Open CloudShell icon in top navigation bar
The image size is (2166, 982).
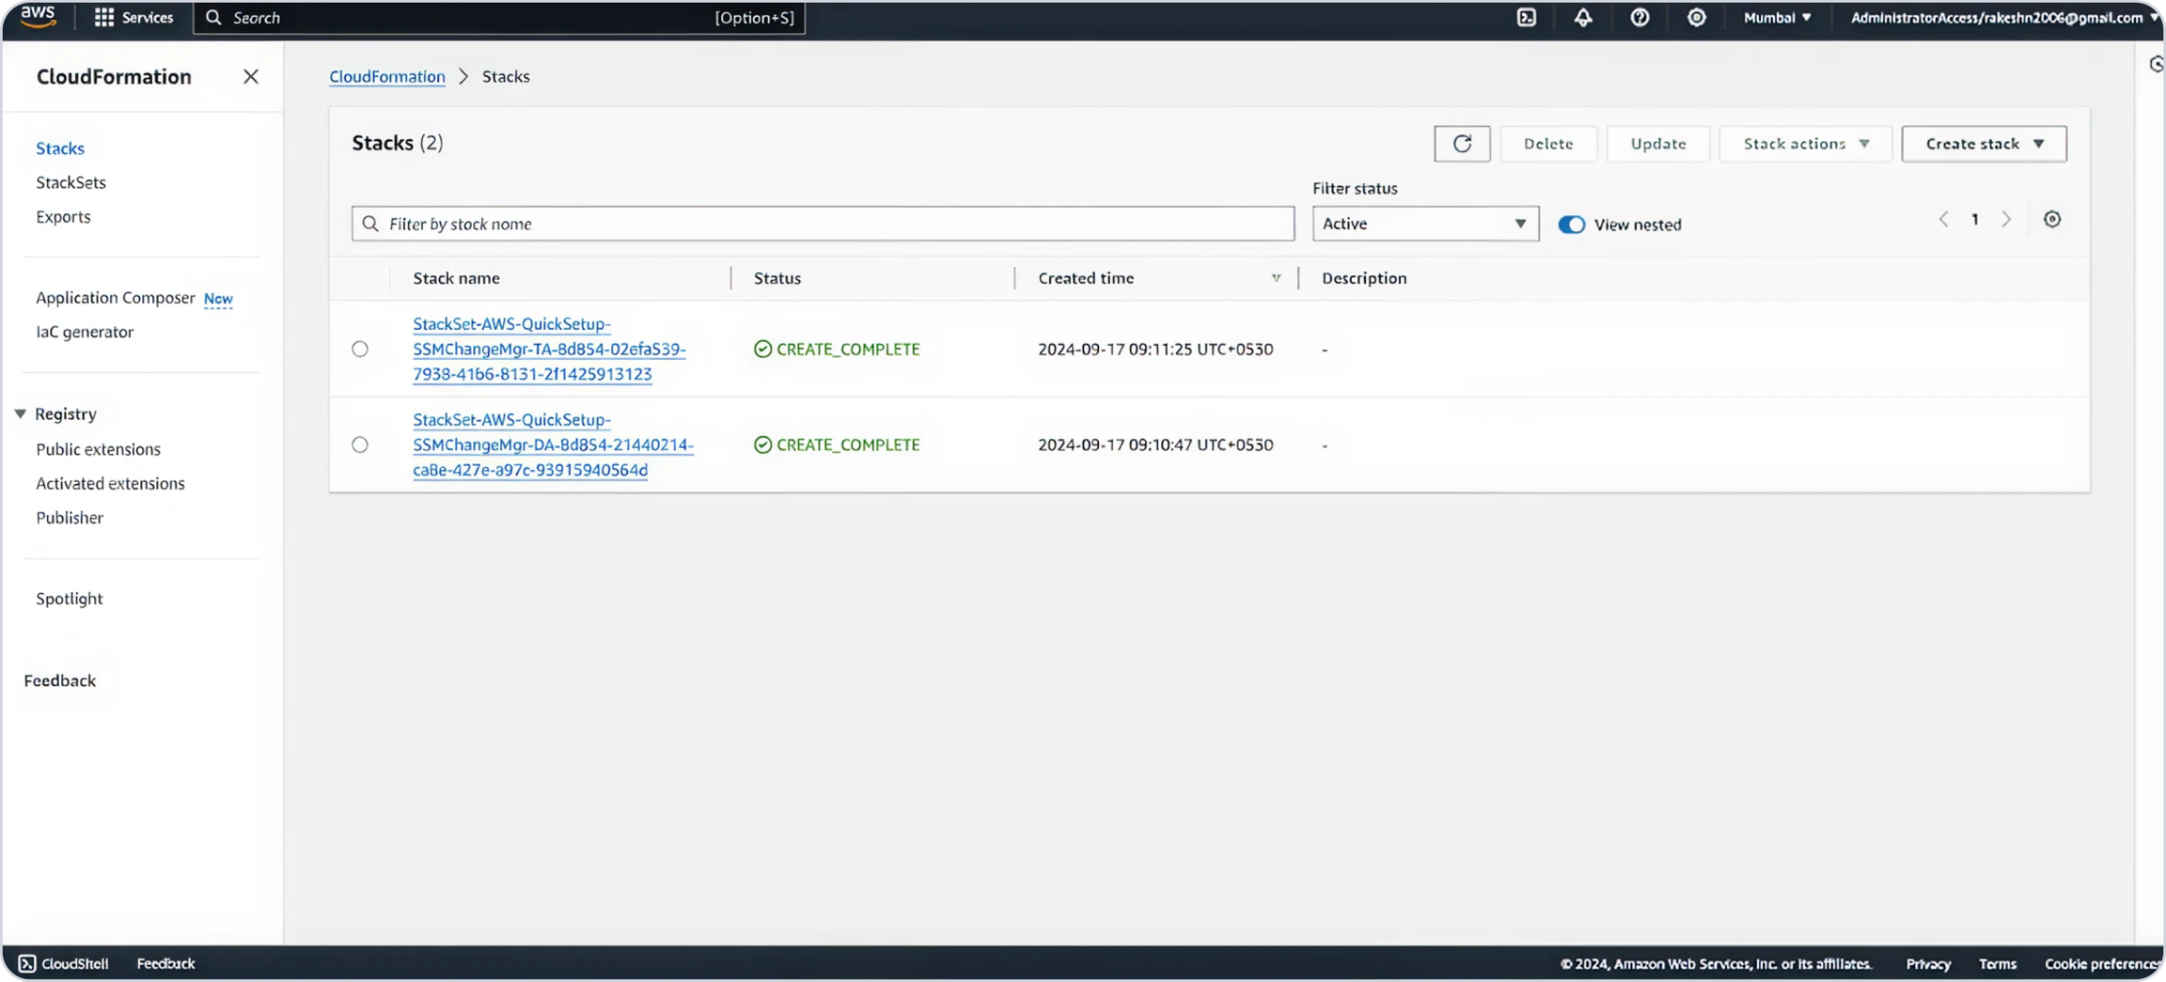(1527, 18)
